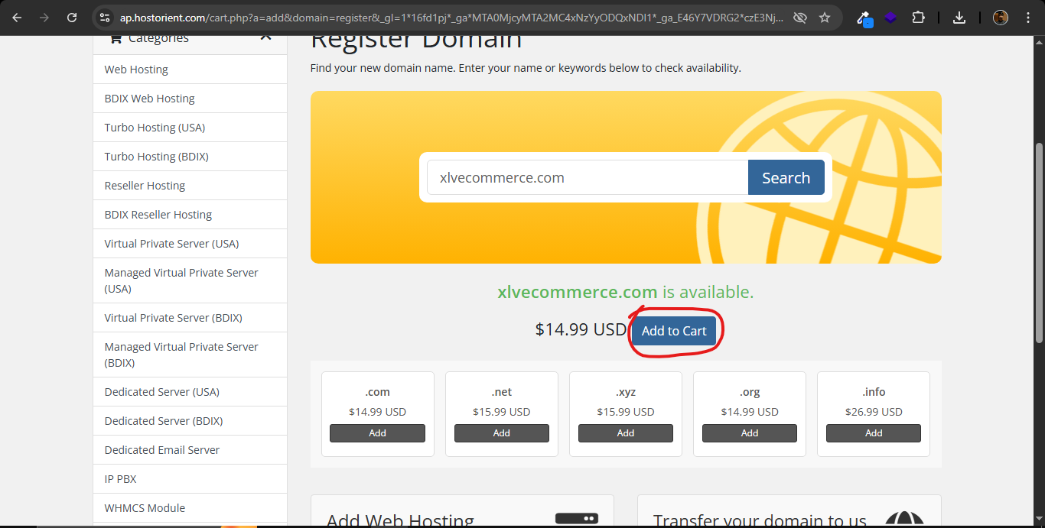
Task: Click the domain name search field
Action: coord(587,178)
